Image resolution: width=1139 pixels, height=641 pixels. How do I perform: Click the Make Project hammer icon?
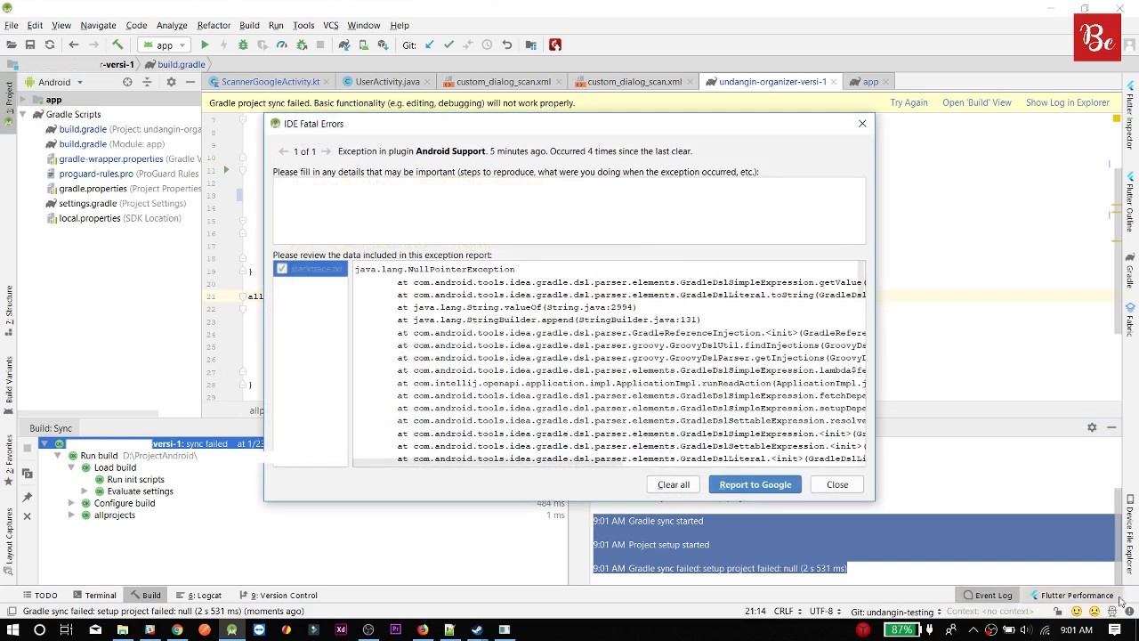tap(117, 45)
